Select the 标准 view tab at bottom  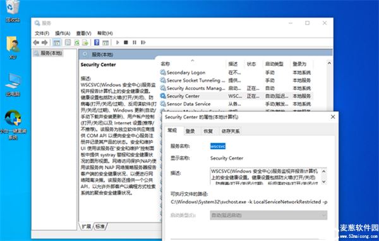pyautogui.click(x=100, y=227)
